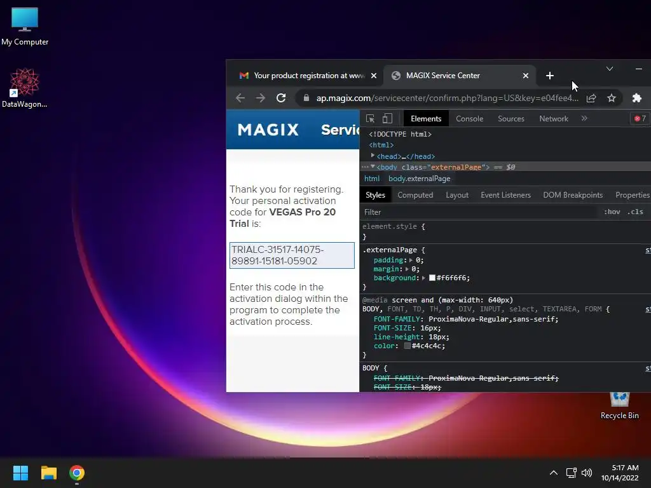
Task: Open network status tray icon
Action: click(572, 473)
